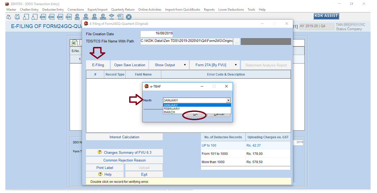Image resolution: width=377 pixels, height=193 pixels.
Task: Choose JANUARY in the open month list
Action: [197, 105]
